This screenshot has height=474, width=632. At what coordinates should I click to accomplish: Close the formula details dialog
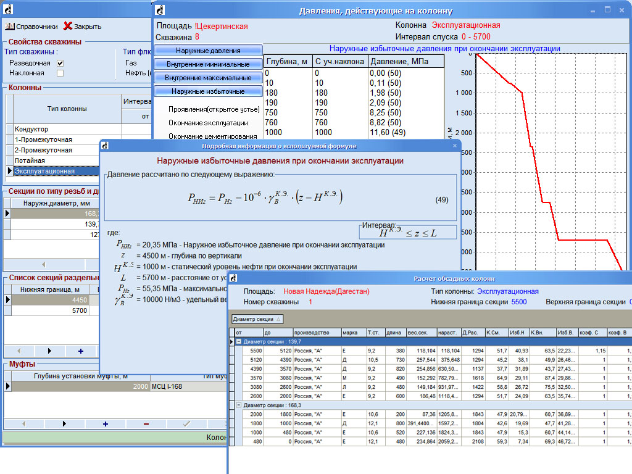pyautogui.click(x=455, y=146)
